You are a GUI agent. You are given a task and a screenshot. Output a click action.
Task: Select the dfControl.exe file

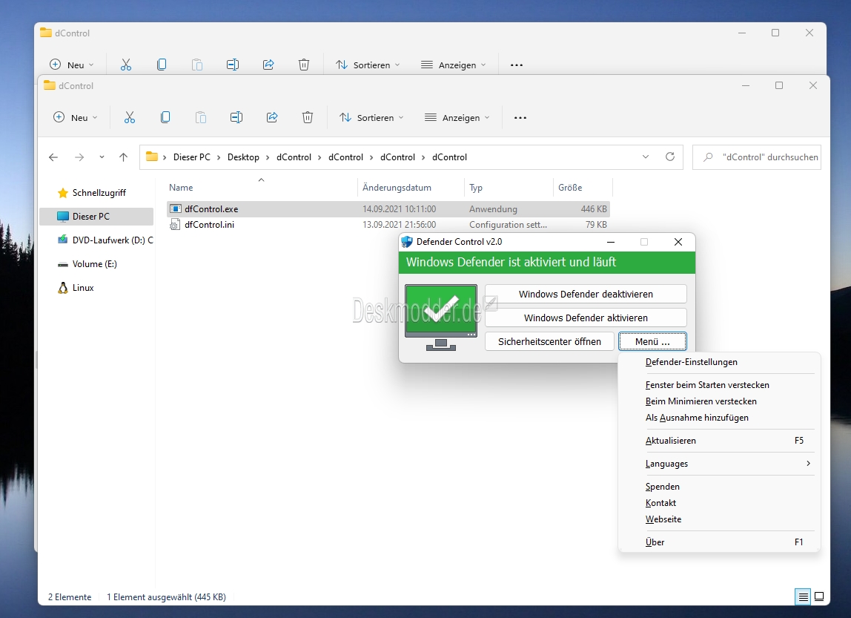point(388,209)
